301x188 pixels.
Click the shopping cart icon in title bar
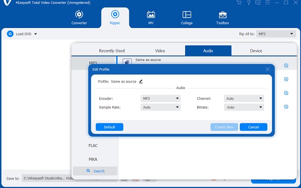pos(239,2)
